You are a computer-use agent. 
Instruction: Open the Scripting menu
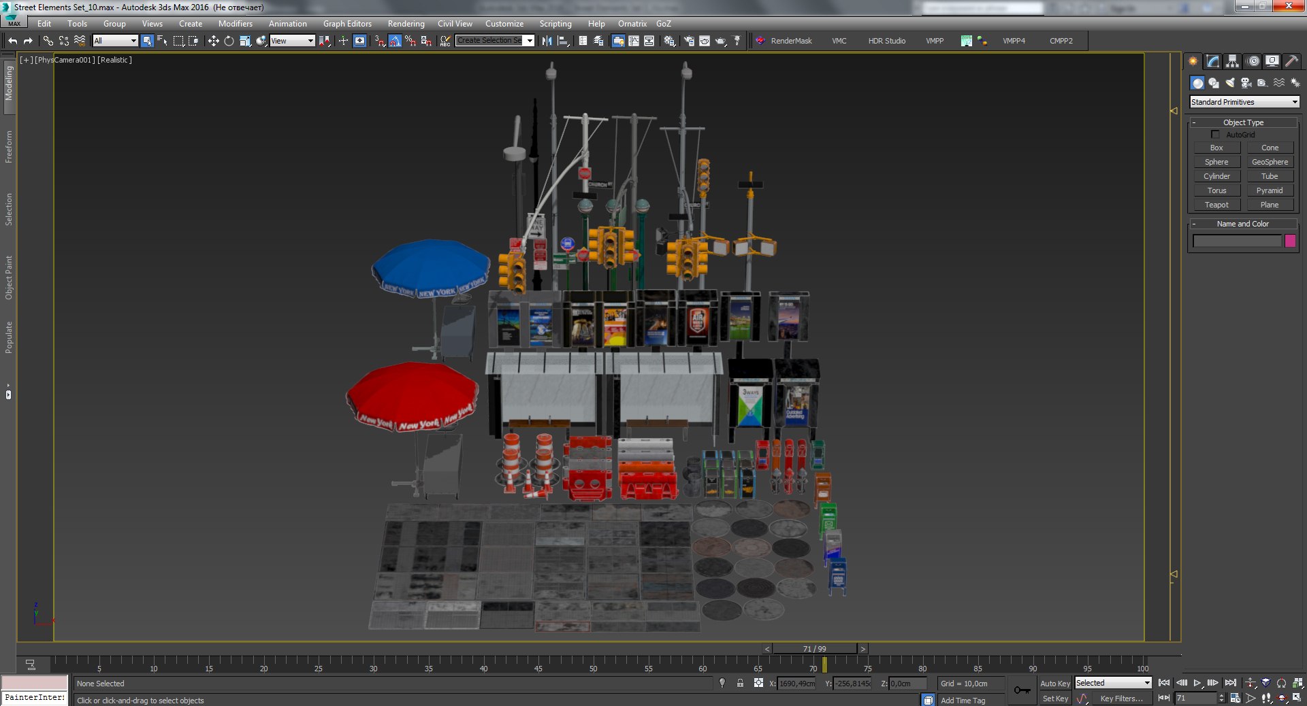click(x=555, y=24)
